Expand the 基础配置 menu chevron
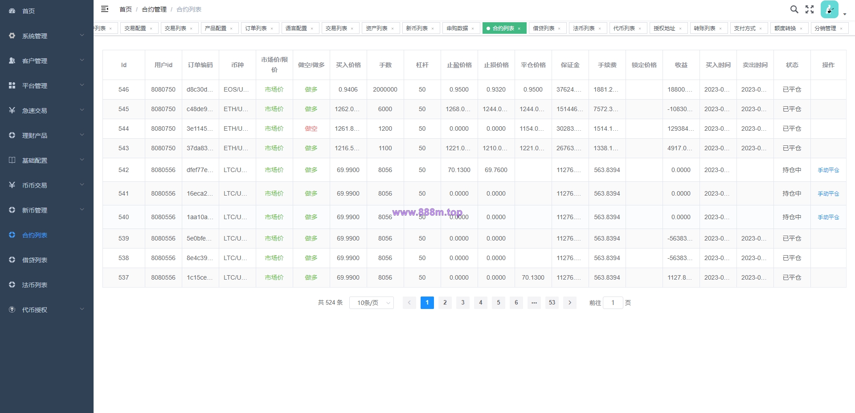This screenshot has height=413, width=855. coord(82,160)
